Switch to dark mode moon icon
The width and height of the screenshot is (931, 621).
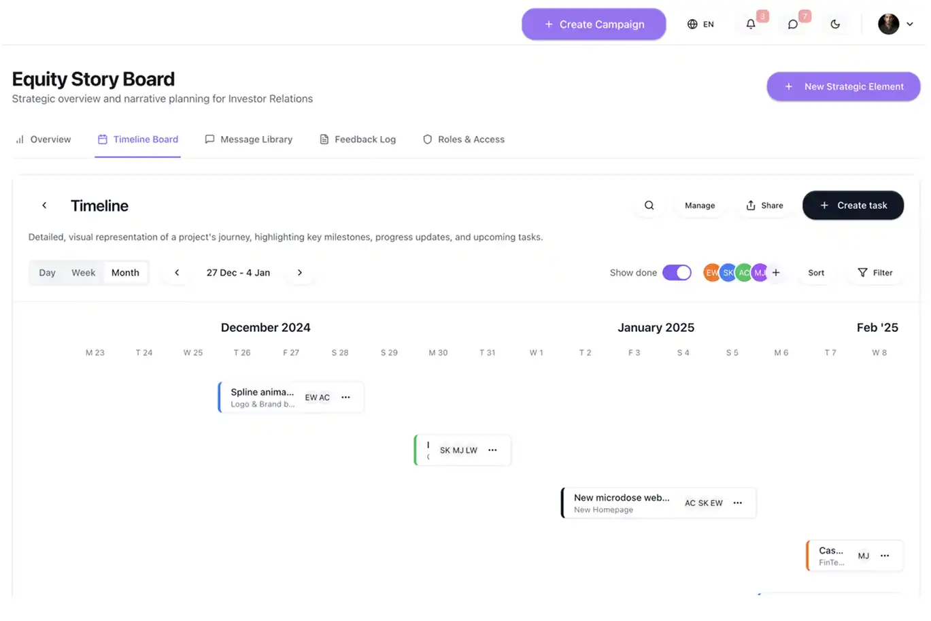tap(835, 24)
